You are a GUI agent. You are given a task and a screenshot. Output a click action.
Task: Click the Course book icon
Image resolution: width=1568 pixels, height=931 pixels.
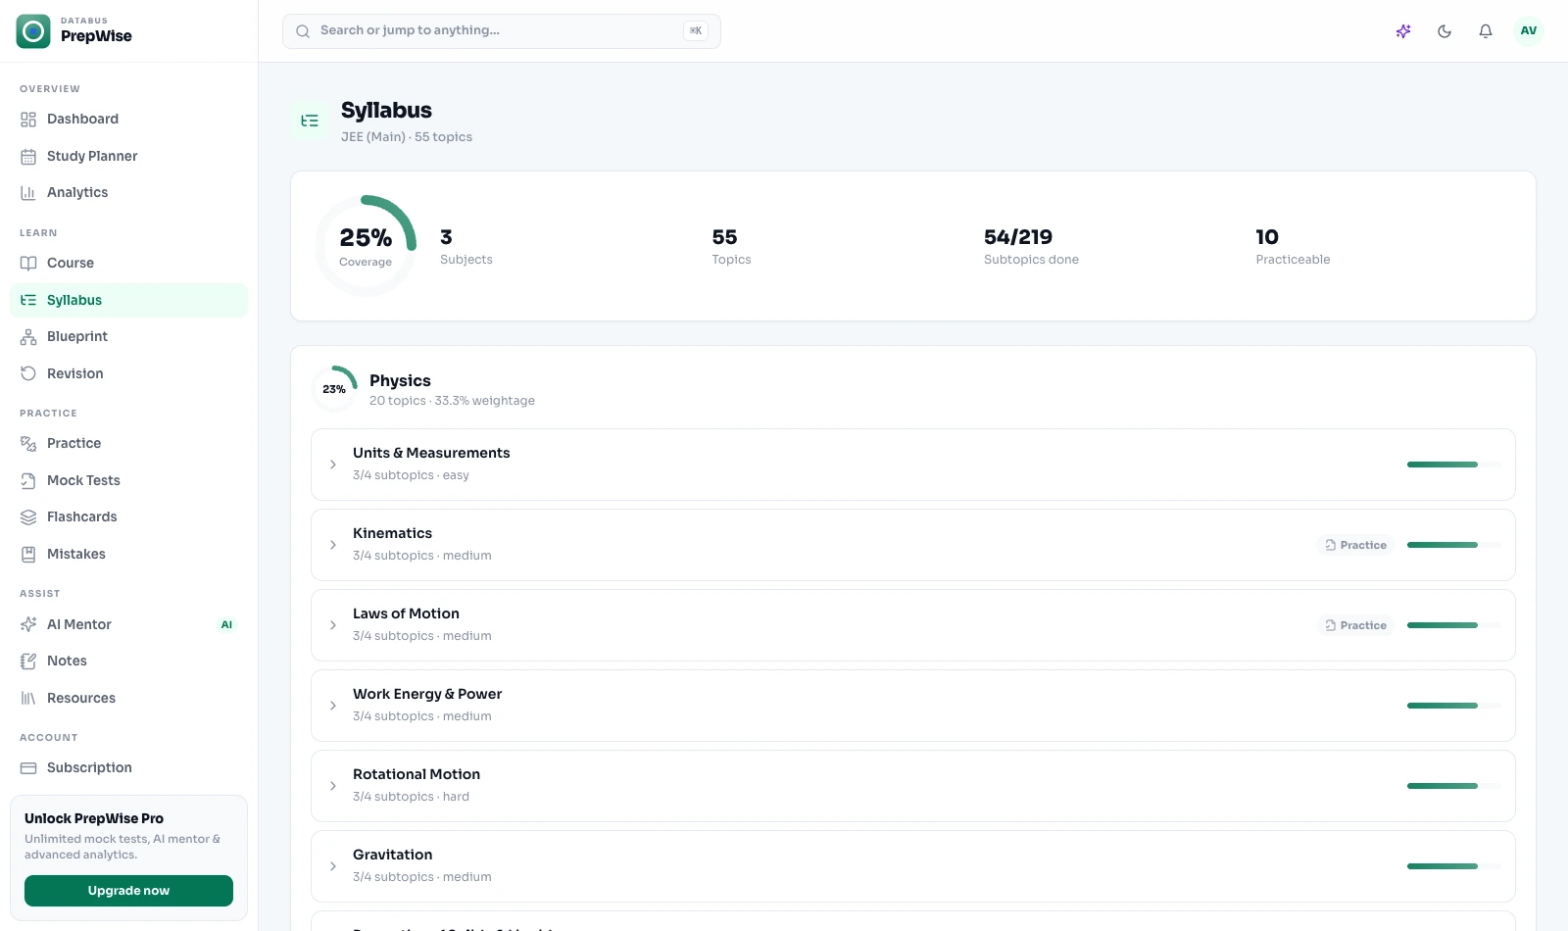[x=28, y=264]
